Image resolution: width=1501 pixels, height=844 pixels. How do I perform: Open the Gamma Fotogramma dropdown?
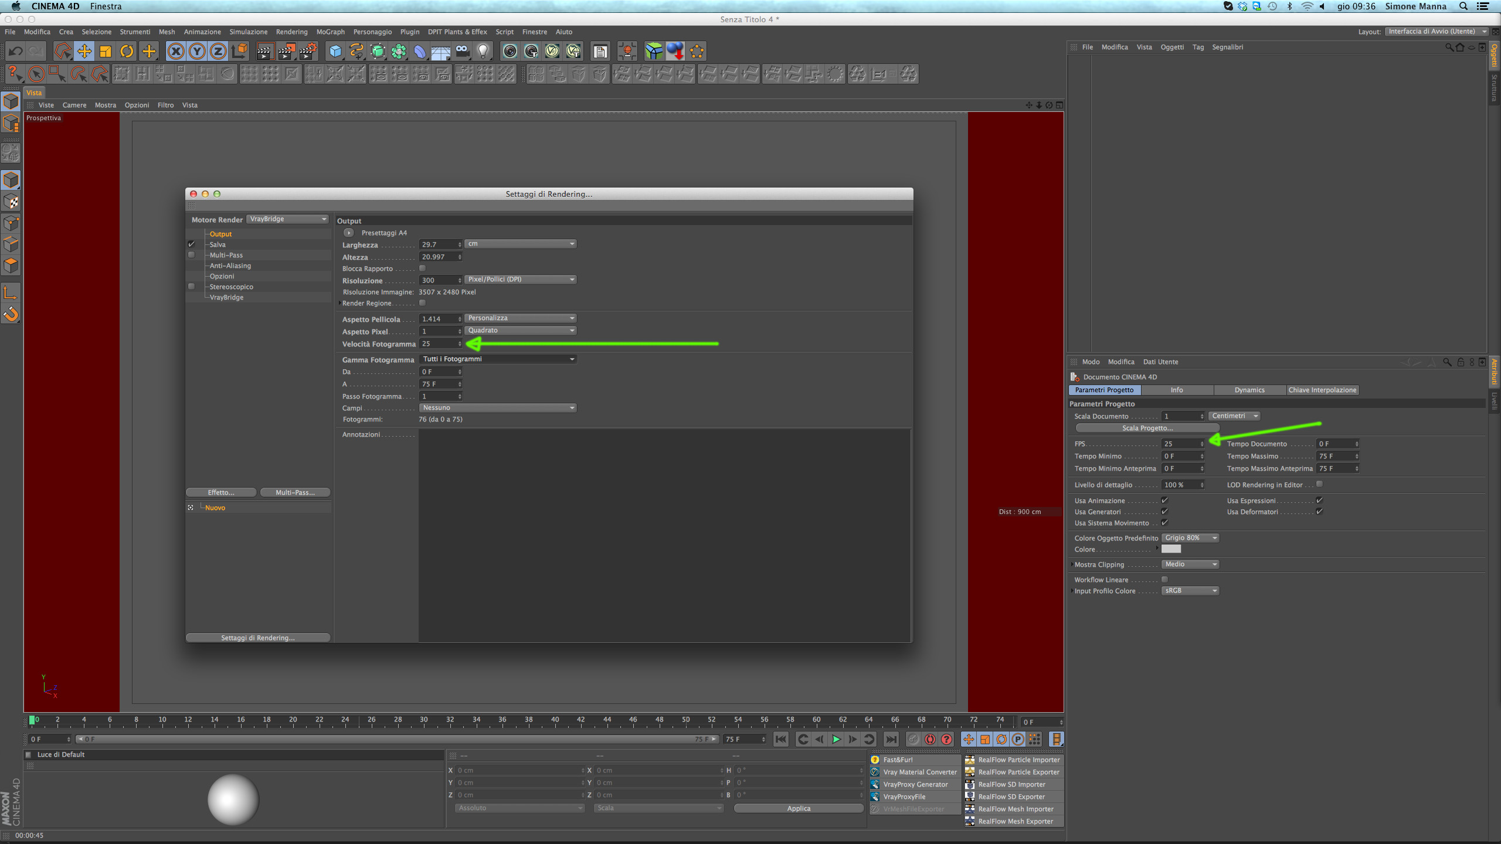tap(498, 359)
